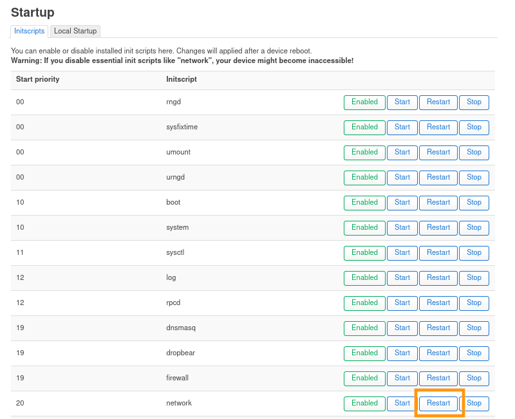
Task: Start the sysfixtime script
Action: [402, 127]
